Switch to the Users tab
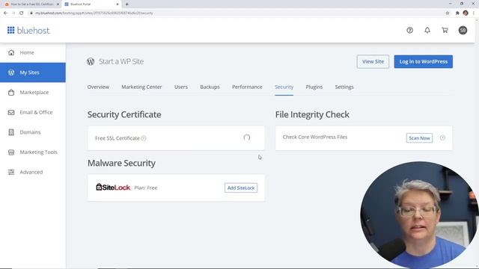The width and height of the screenshot is (479, 269). point(181,87)
